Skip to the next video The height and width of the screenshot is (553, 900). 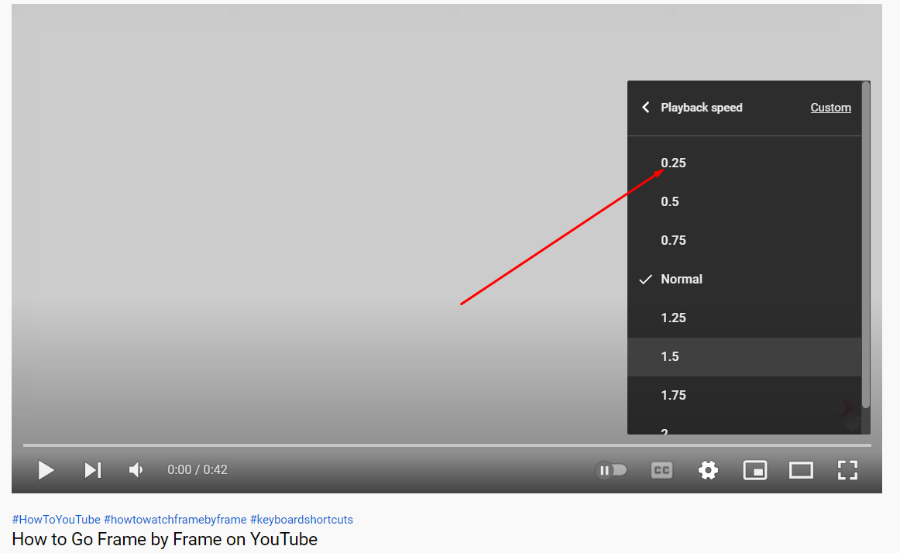93,470
